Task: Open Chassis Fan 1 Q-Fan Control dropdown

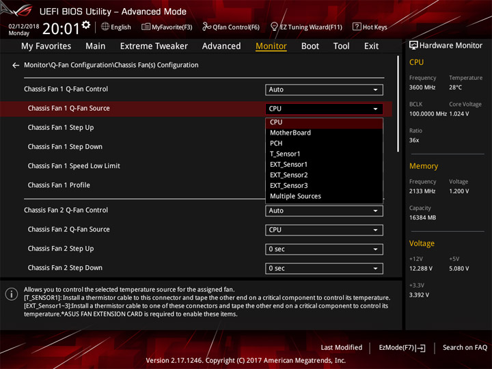Action: (x=324, y=90)
